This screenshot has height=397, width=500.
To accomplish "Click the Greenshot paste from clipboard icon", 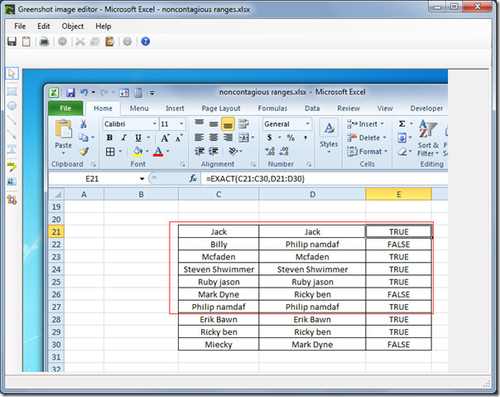I will pos(110,41).
